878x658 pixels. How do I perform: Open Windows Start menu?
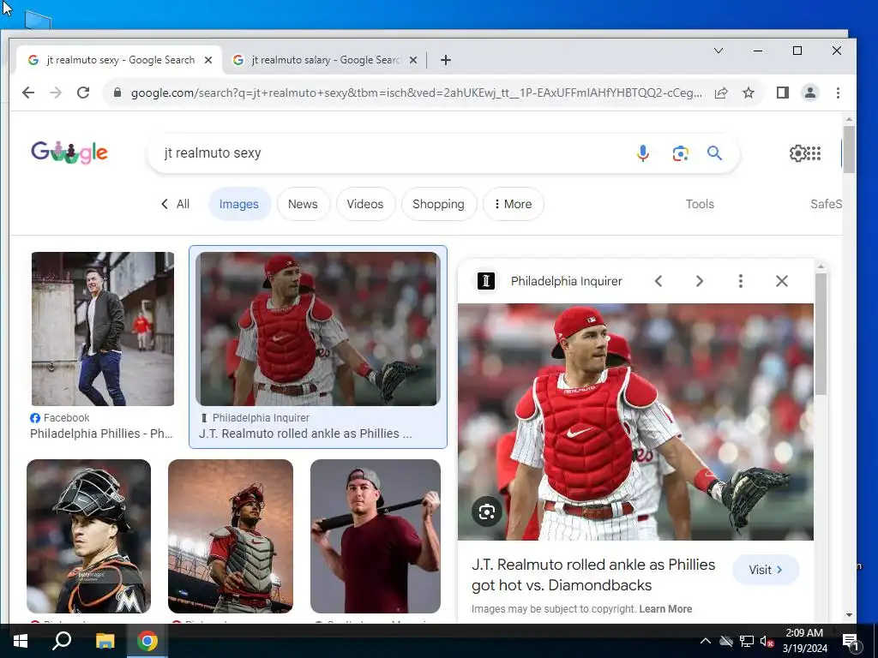[21, 641]
